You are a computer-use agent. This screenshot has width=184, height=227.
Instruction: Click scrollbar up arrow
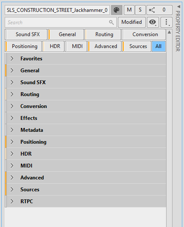169,32
